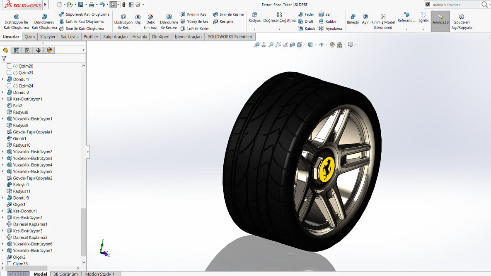Open the Kalıp Araçları tab
The image size is (491, 276).
pyautogui.click(x=115, y=37)
